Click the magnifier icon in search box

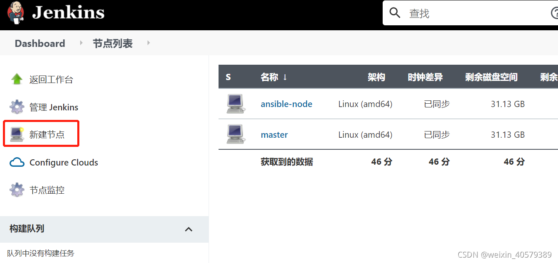395,13
